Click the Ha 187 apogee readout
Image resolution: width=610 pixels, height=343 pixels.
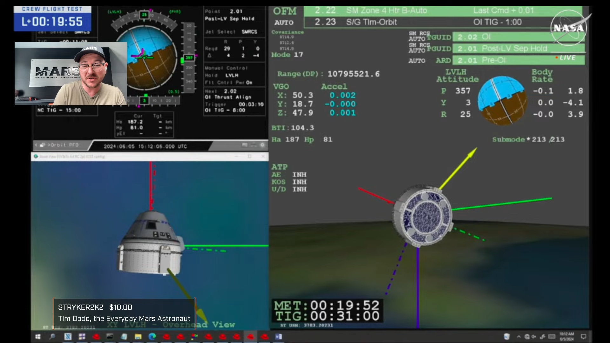point(285,139)
